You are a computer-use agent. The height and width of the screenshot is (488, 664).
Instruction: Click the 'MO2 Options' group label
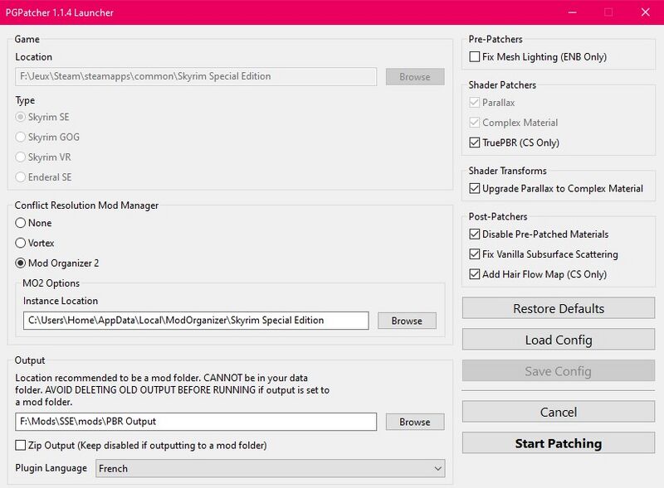51,283
